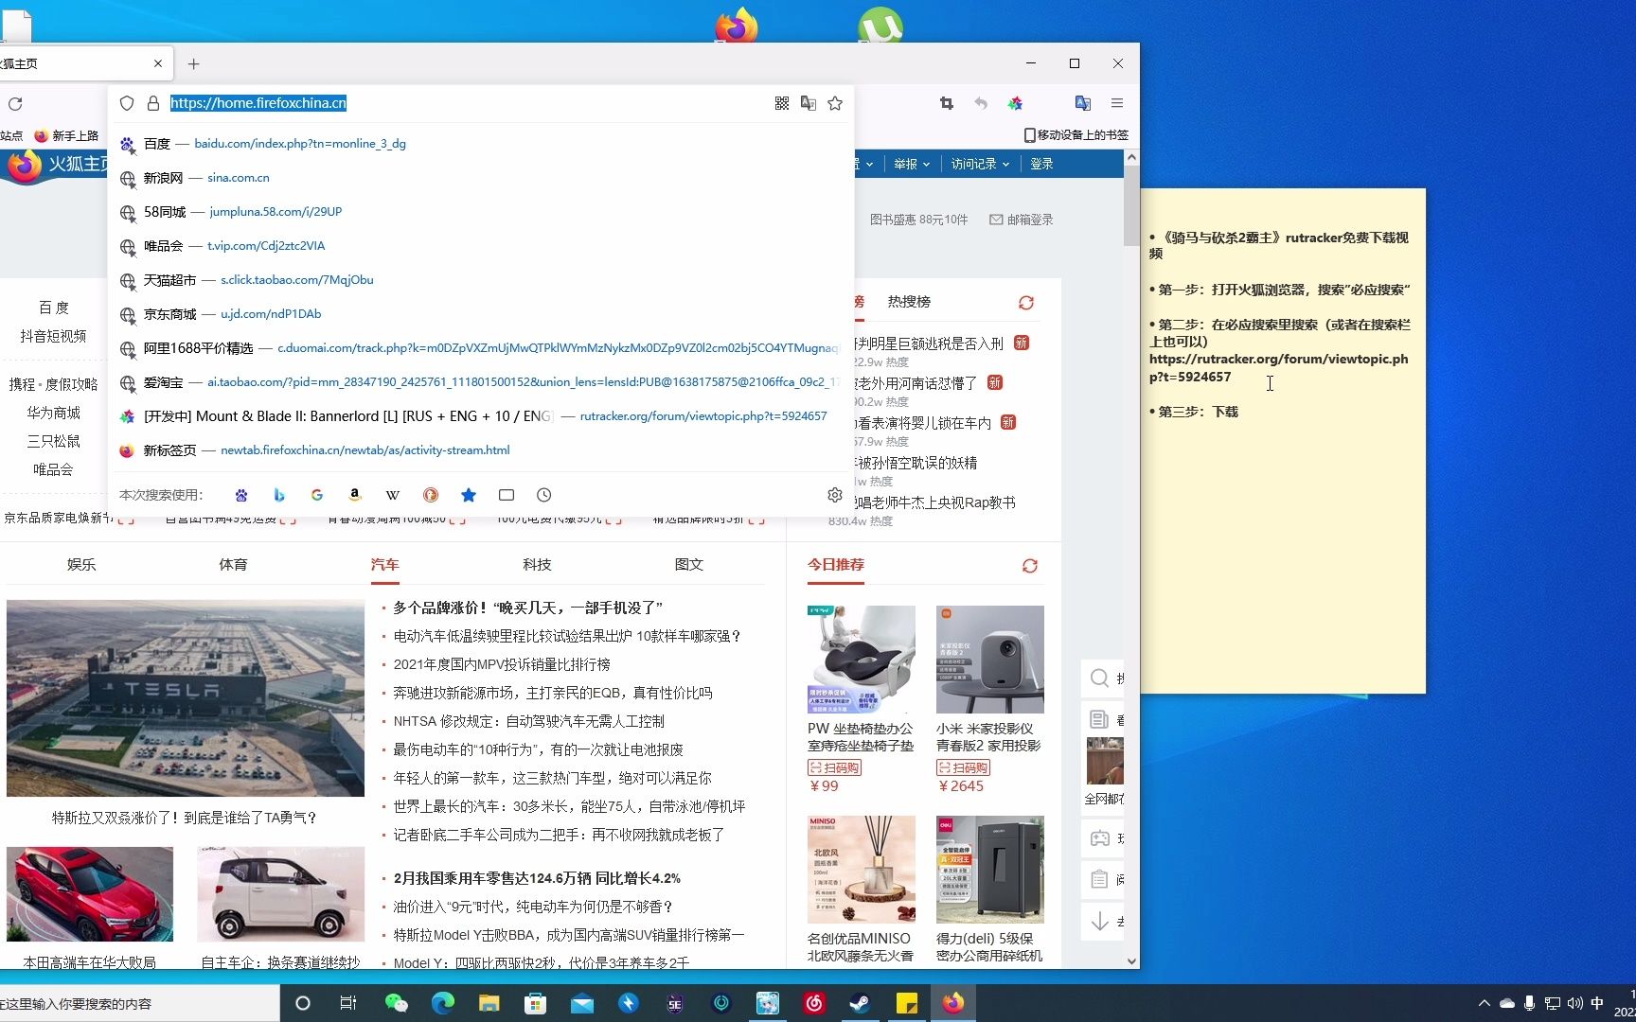Toggle the Chinese IME indicator in tray
This screenshot has height=1022, width=1636.
coord(1597,1003)
